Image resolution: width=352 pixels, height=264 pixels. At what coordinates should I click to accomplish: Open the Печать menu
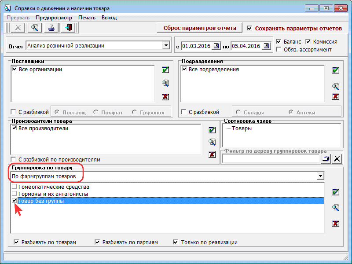[x=87, y=18]
